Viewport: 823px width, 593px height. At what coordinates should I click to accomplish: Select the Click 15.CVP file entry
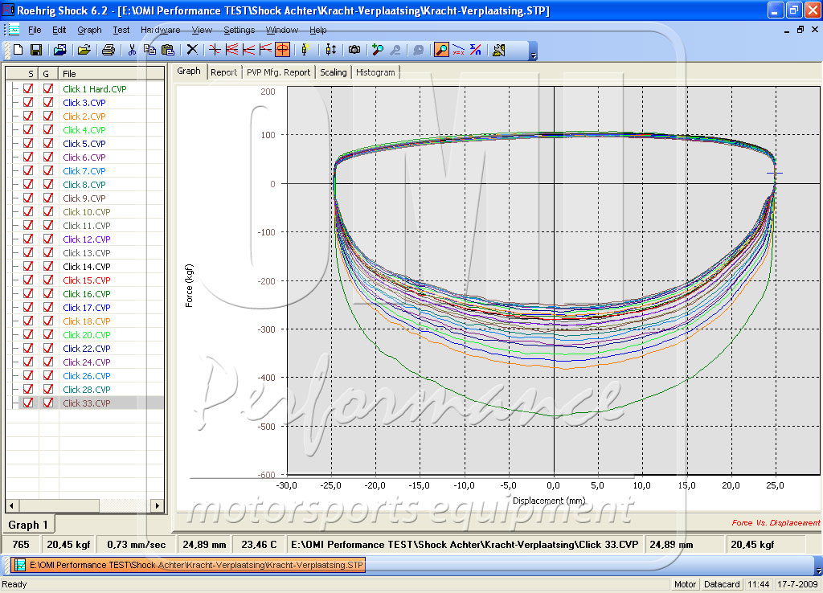click(87, 280)
